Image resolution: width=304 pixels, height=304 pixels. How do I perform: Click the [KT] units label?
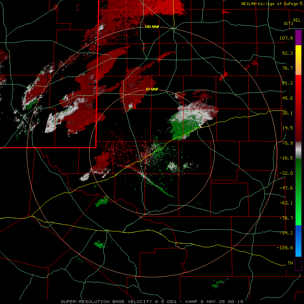[x=288, y=23]
